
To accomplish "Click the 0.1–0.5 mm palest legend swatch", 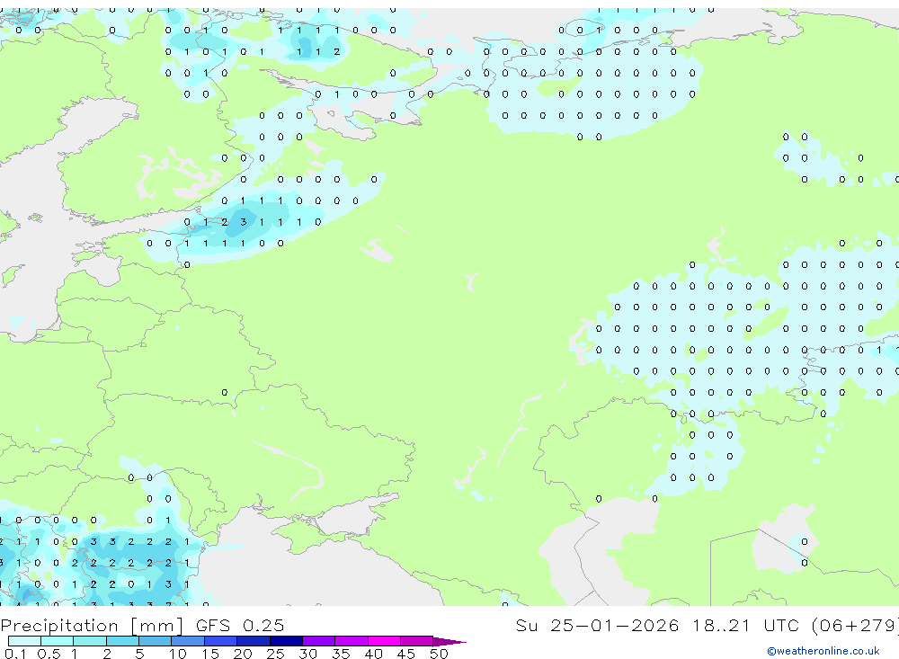I will (x=24, y=641).
